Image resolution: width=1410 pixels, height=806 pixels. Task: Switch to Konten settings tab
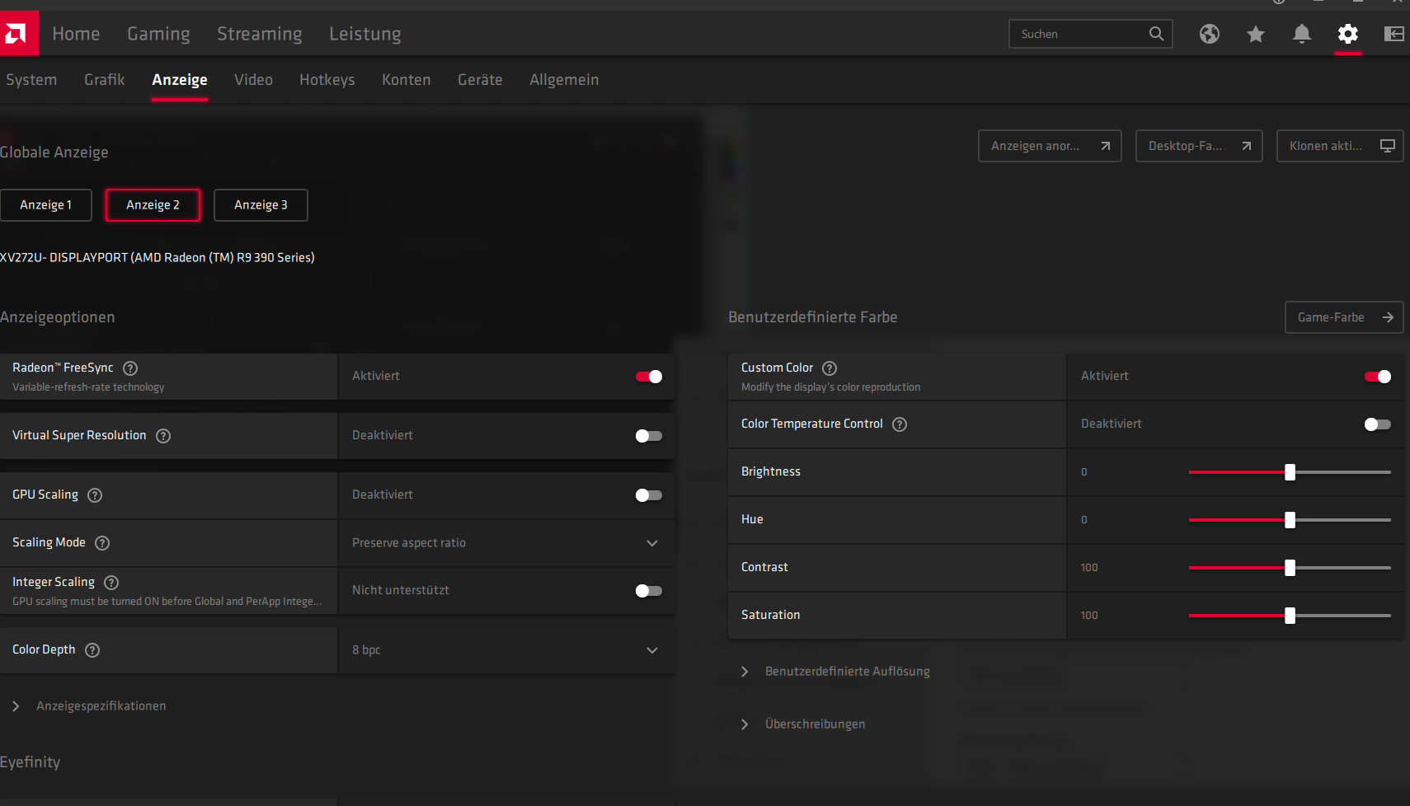[x=407, y=80]
